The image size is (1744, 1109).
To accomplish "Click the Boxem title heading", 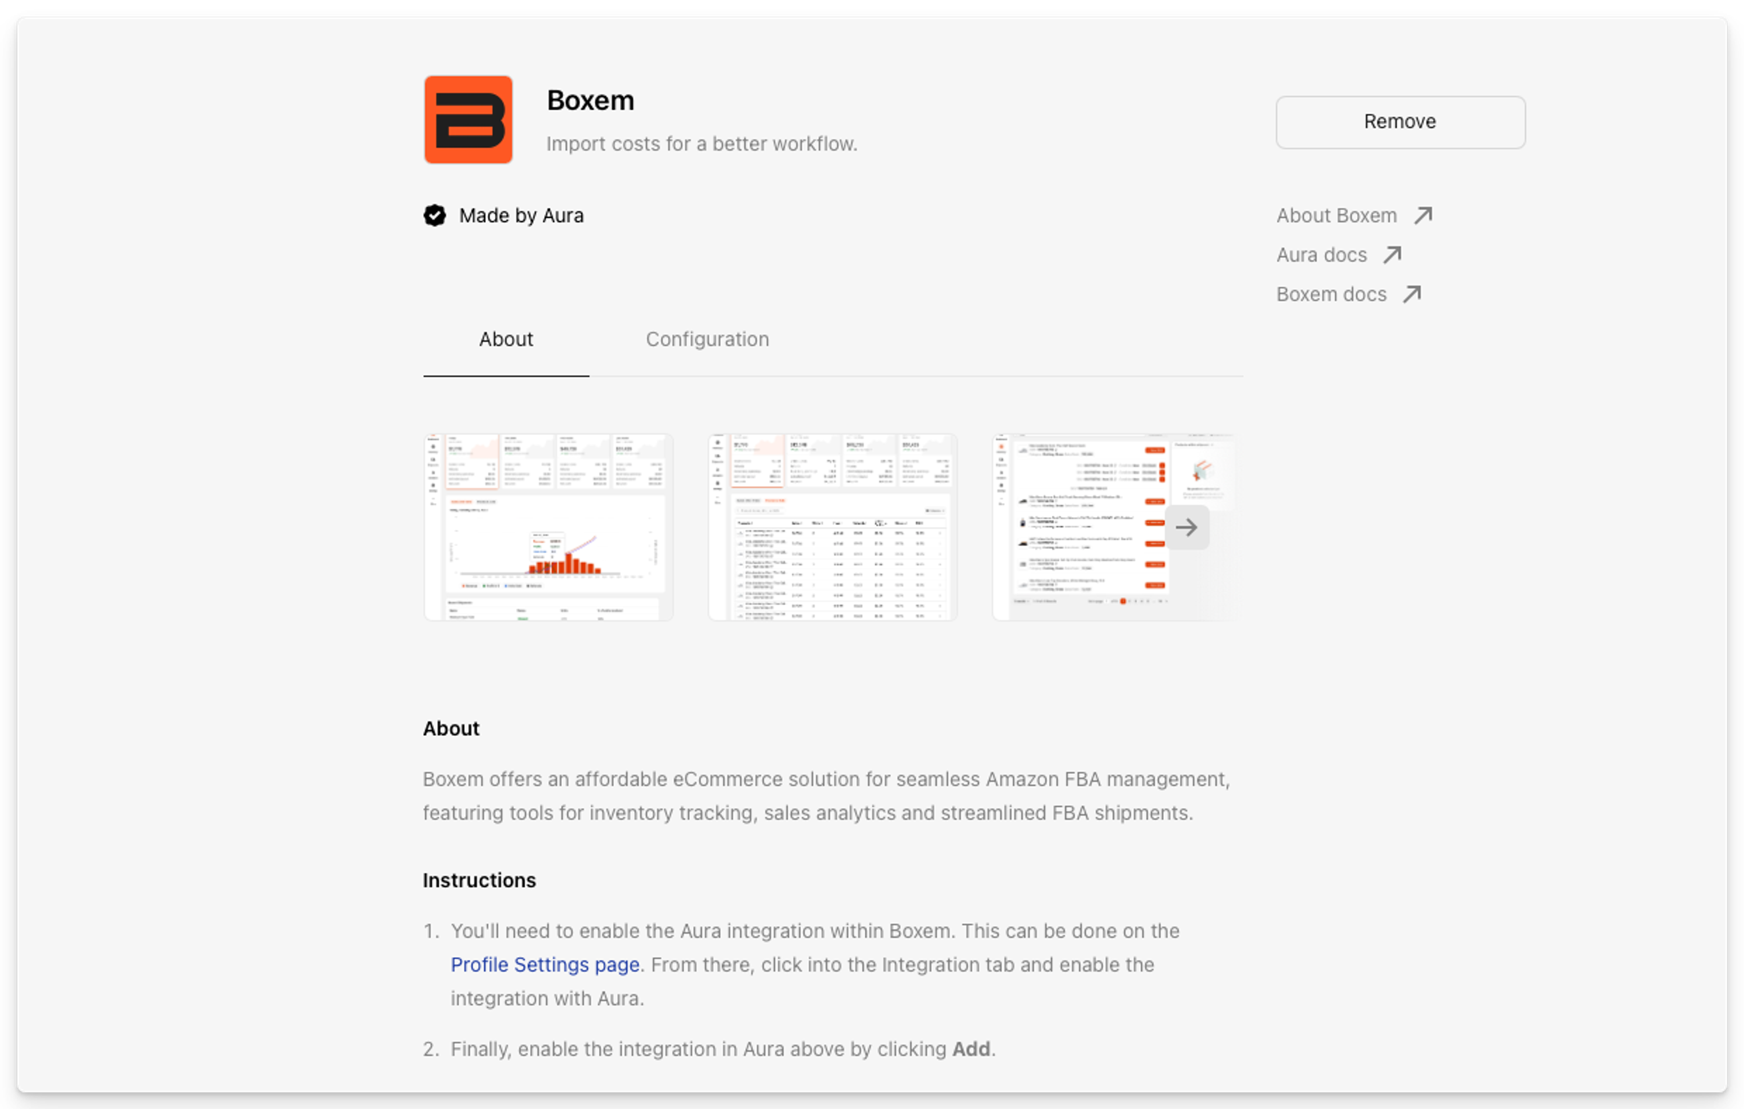I will [590, 101].
